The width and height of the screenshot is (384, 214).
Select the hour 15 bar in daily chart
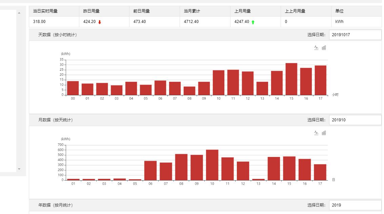(x=291, y=79)
